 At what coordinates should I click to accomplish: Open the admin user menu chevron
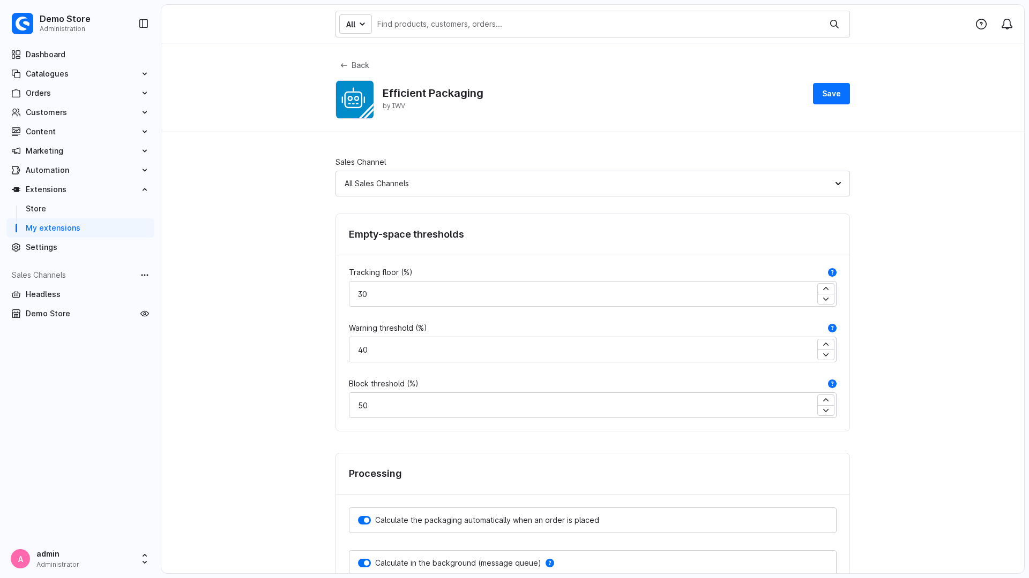145,559
